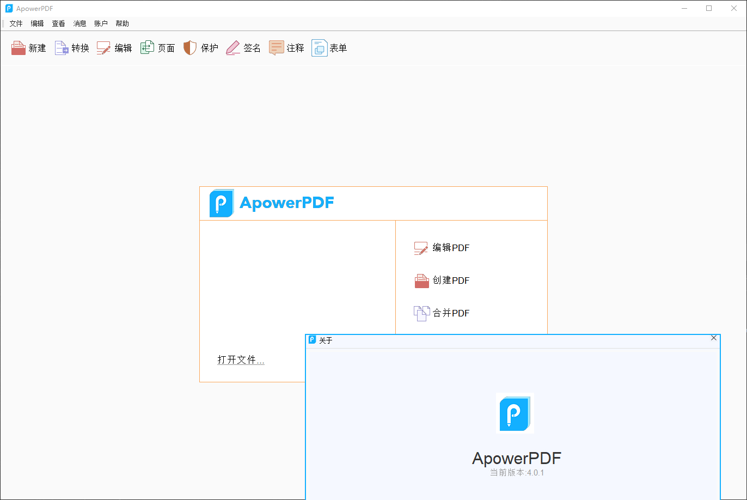Click the 合并PDF icon in start panel
The height and width of the screenshot is (500, 747).
coord(421,314)
